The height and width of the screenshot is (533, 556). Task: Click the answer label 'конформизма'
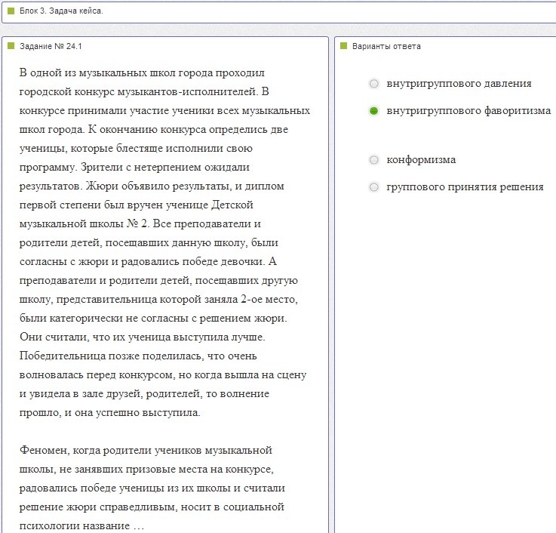pyautogui.click(x=421, y=160)
